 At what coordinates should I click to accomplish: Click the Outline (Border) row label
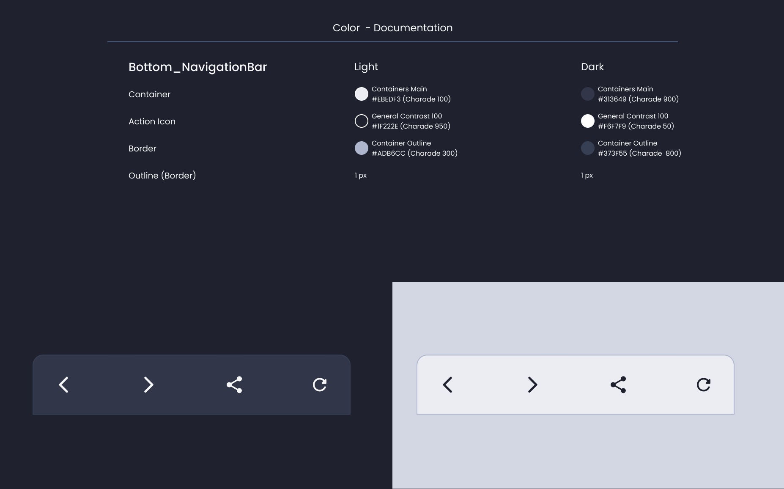click(x=162, y=176)
